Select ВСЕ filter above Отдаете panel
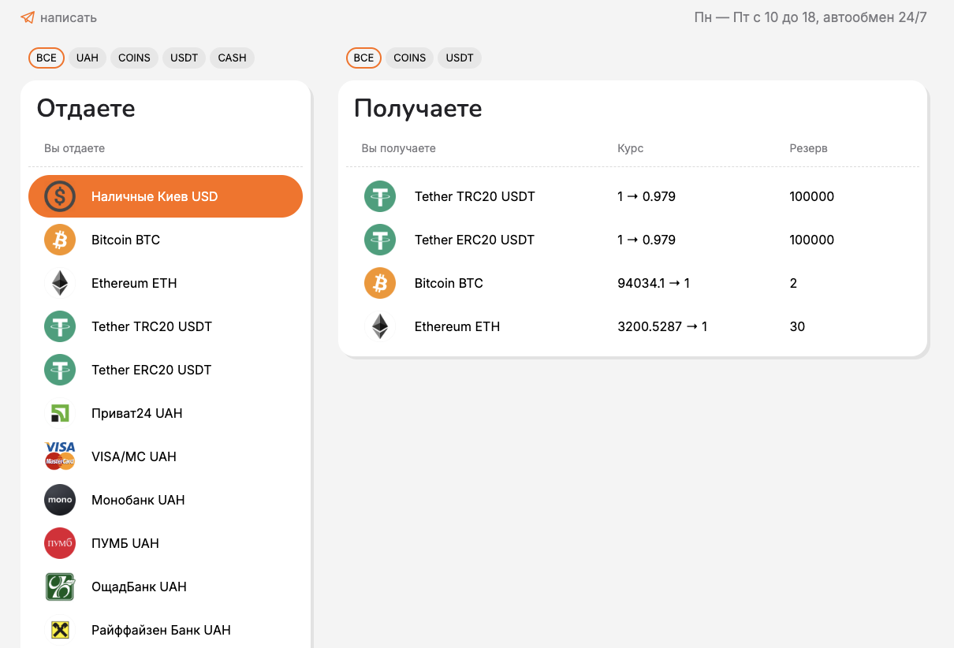 [47, 58]
